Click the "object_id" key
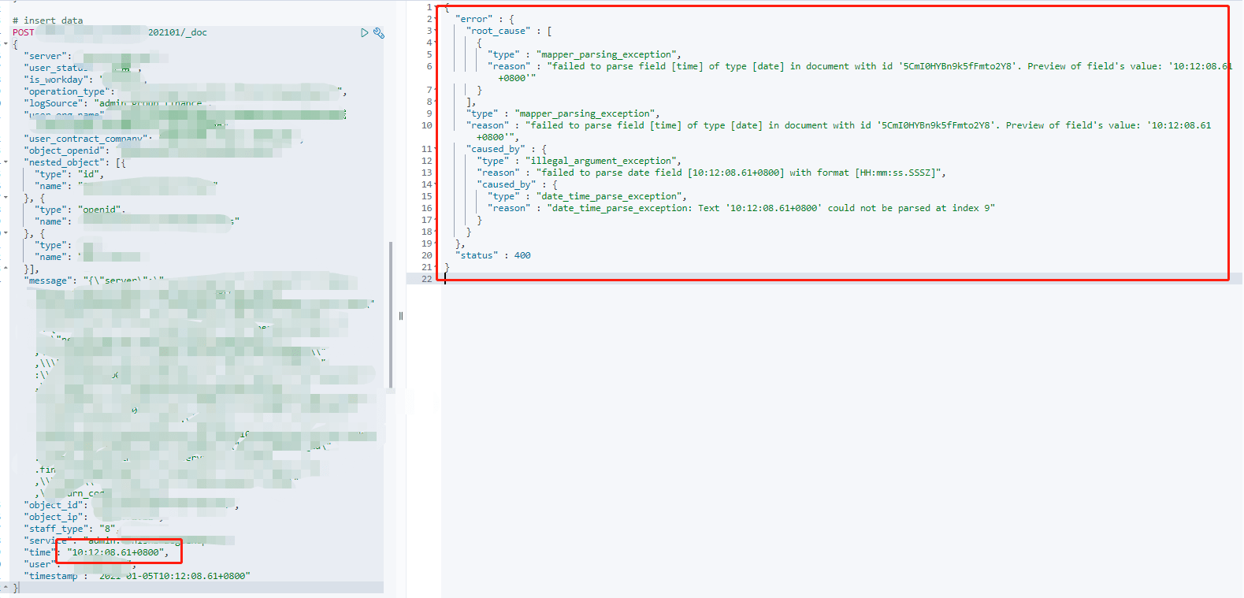Image resolution: width=1244 pixels, height=598 pixels. coord(53,505)
